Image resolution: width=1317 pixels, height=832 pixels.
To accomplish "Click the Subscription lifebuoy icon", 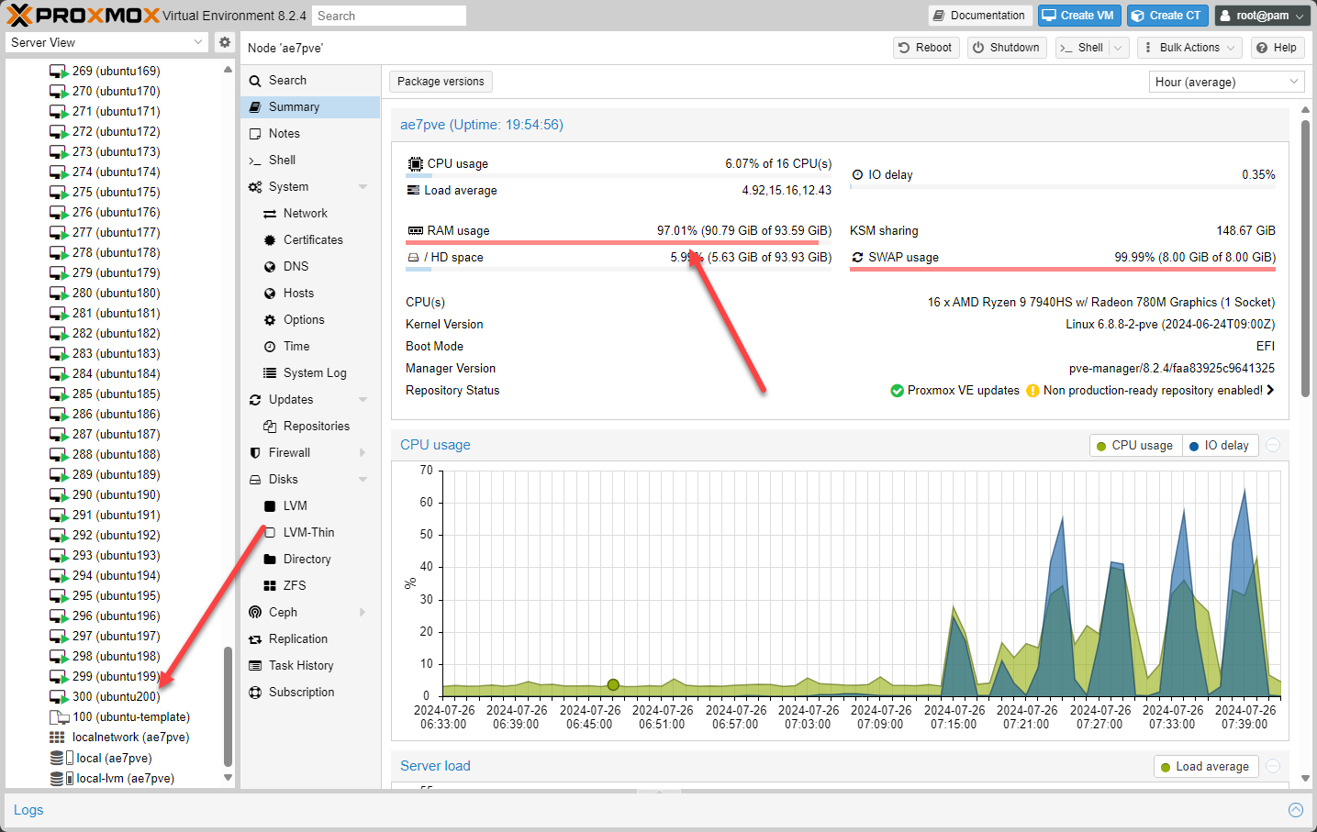I will (x=255, y=693).
